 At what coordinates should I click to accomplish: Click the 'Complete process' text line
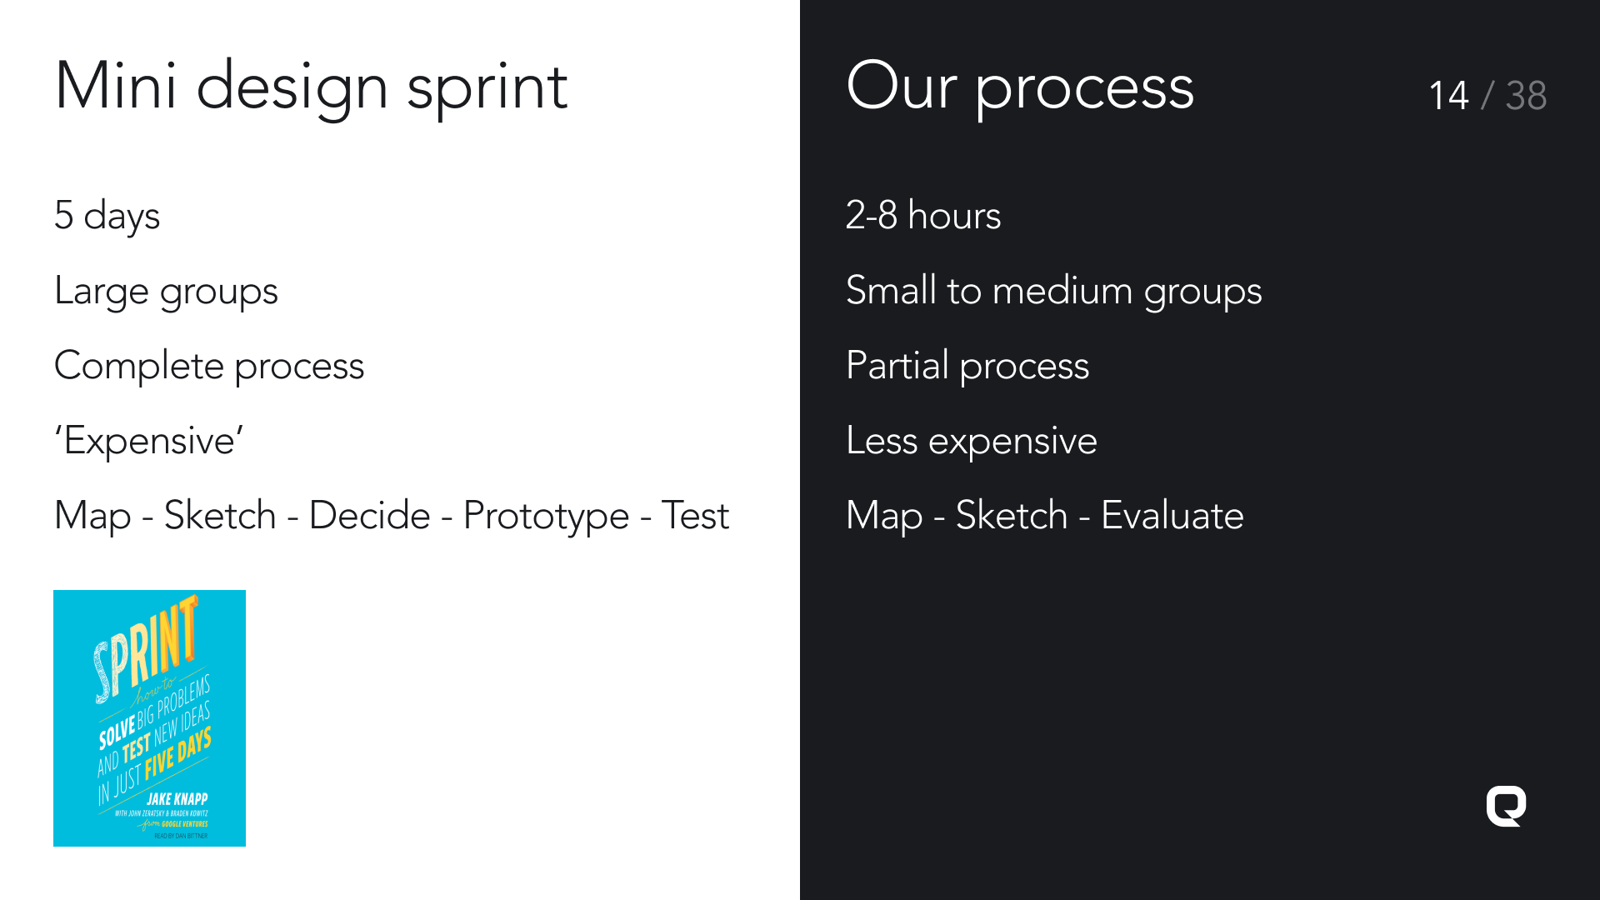209,366
